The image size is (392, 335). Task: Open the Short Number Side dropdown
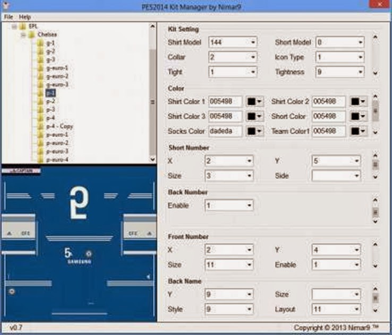pyautogui.click(x=336, y=176)
